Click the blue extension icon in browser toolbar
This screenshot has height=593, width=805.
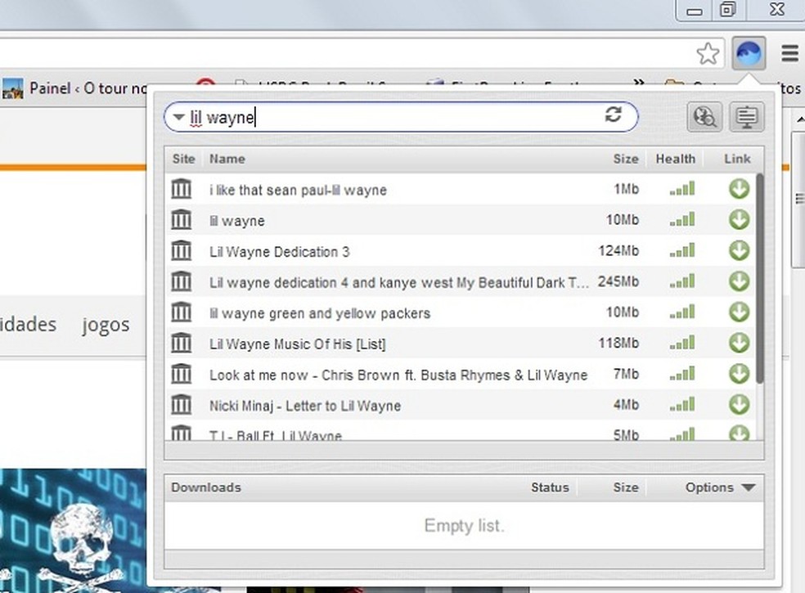point(748,53)
